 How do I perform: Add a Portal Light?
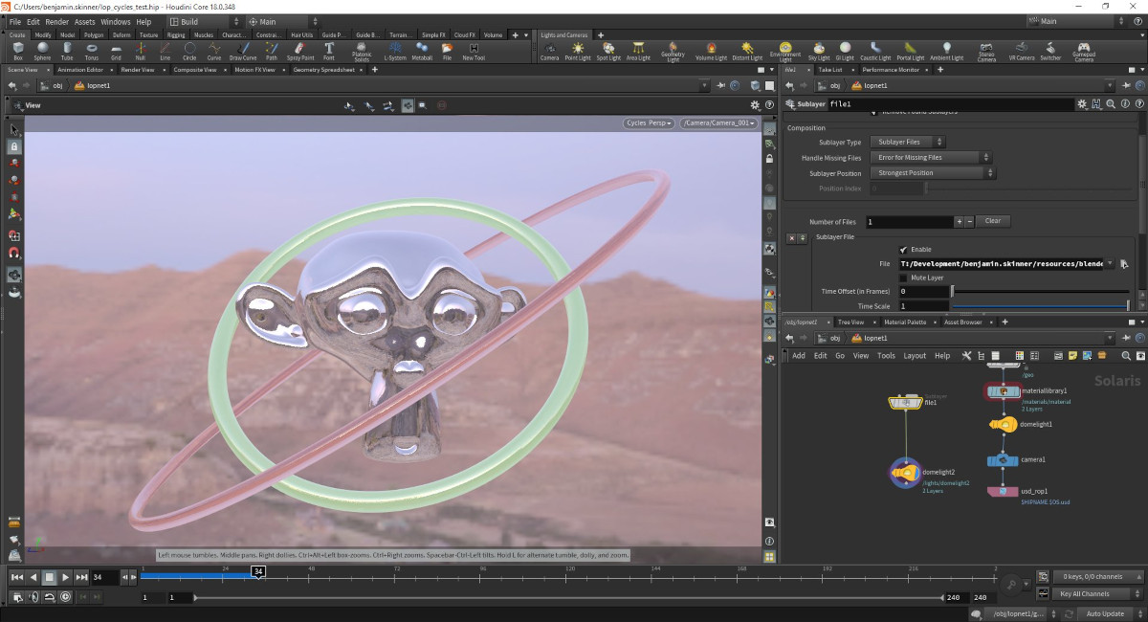(x=910, y=50)
